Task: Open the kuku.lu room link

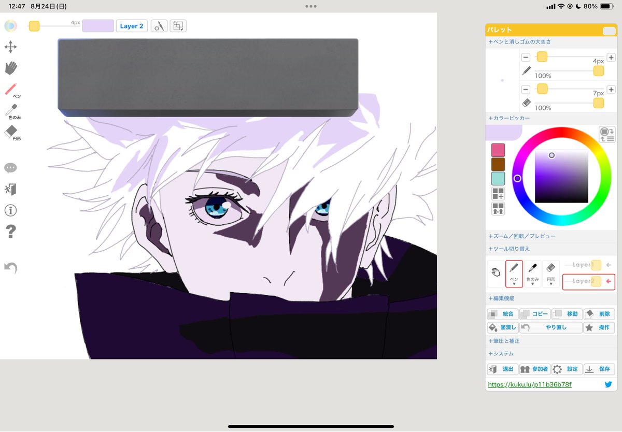Action: (529, 385)
